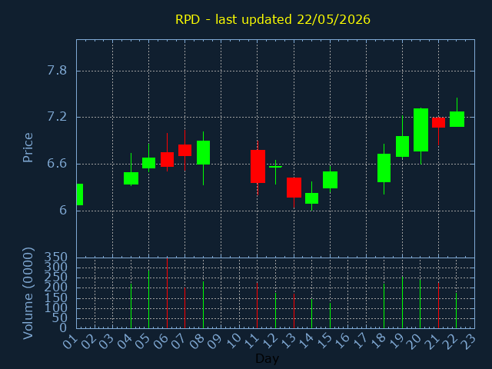492x369 pixels.
Task: Click the '17' day label
Action: tap(360, 341)
